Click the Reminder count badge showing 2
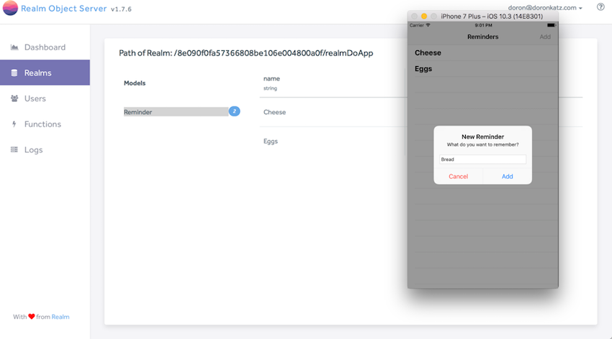The width and height of the screenshot is (612, 339). [234, 111]
